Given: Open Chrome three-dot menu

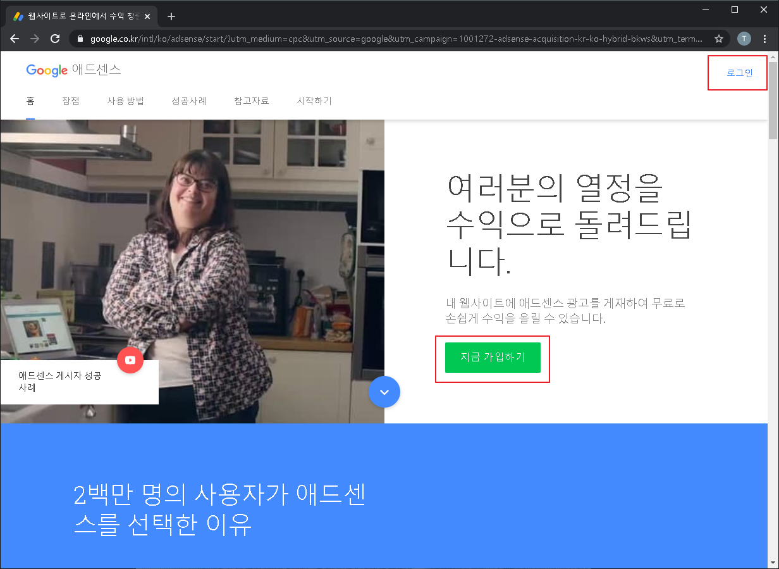Looking at the screenshot, I should tap(765, 39).
